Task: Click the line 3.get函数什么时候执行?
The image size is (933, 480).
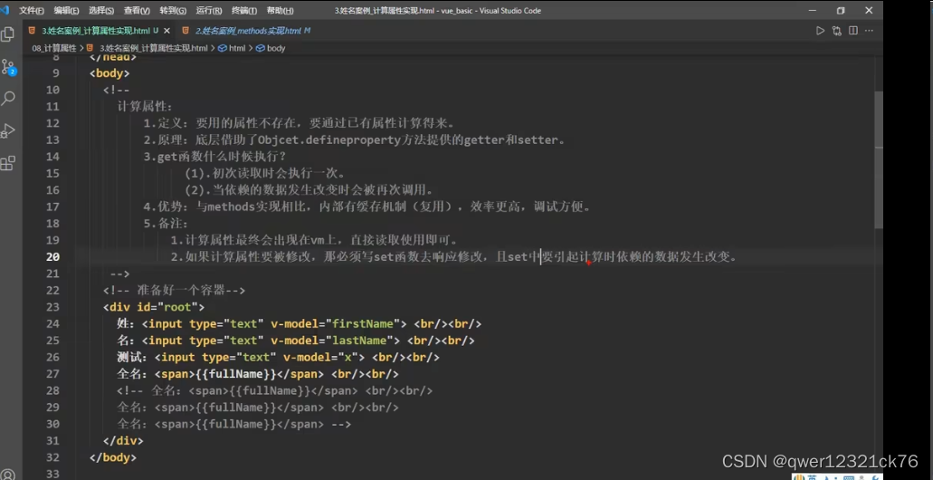Action: [x=214, y=157]
